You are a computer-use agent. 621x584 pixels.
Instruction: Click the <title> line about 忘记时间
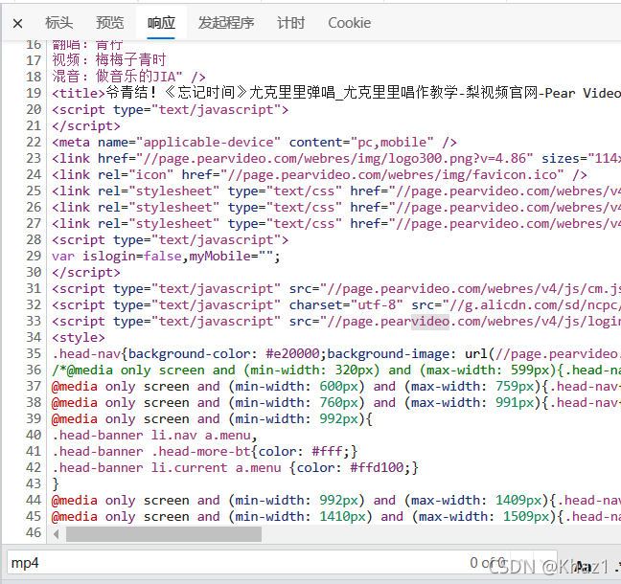pos(335,93)
